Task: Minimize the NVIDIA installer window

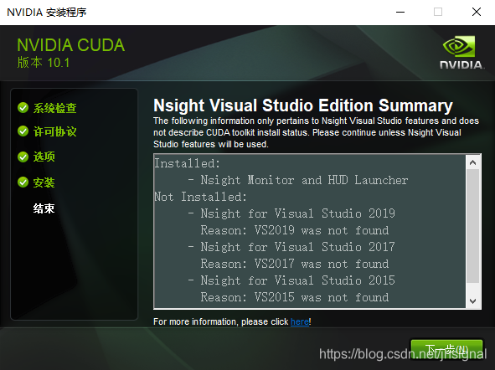Action: [x=400, y=13]
